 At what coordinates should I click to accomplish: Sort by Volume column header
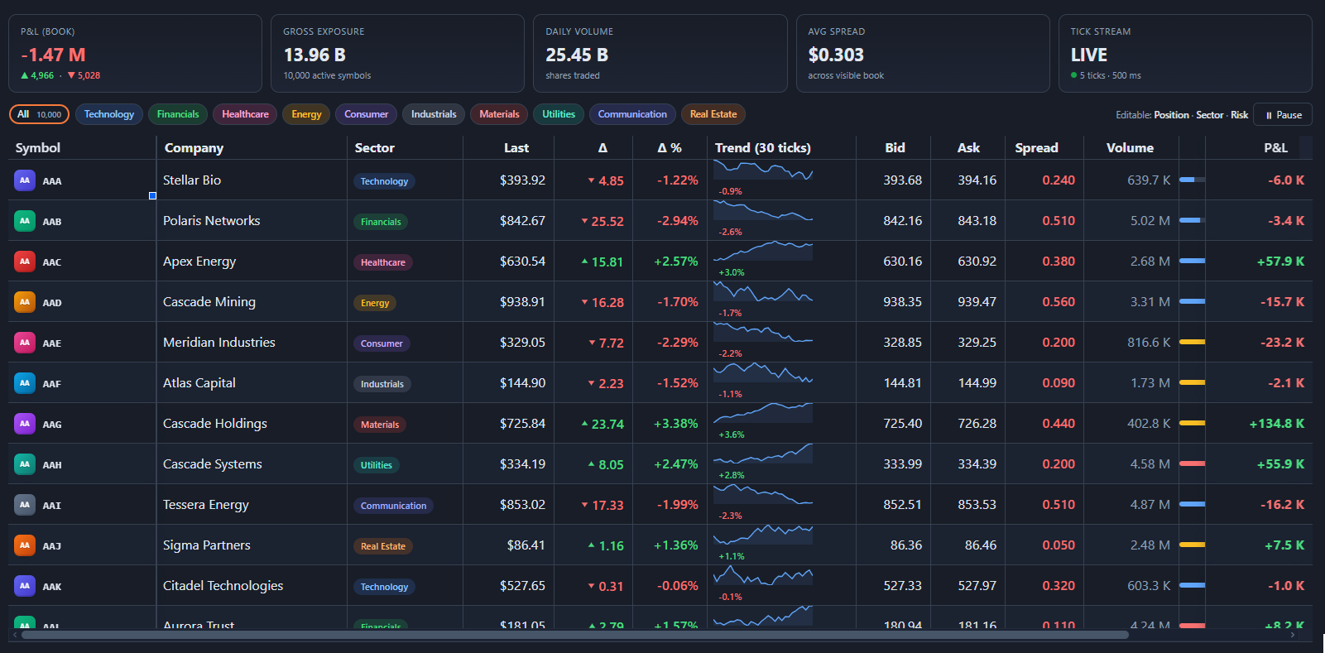pyautogui.click(x=1130, y=147)
